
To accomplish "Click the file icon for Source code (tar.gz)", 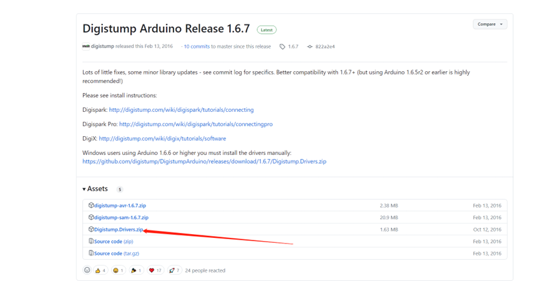I will pyautogui.click(x=91, y=253).
